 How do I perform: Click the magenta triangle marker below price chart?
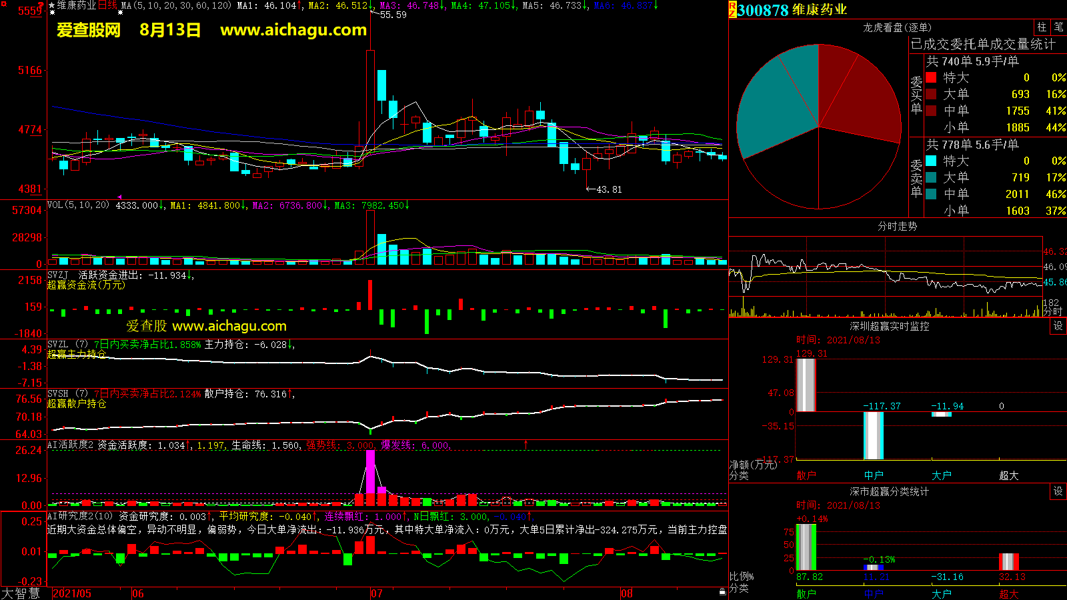pyautogui.click(x=119, y=197)
